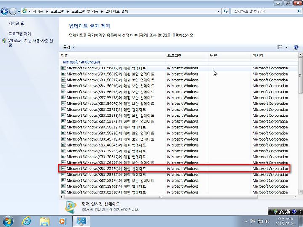Image resolution: width=303 pixels, height=227 pixels.
Task: Click the Back navigation arrow button
Action: tap(5, 11)
